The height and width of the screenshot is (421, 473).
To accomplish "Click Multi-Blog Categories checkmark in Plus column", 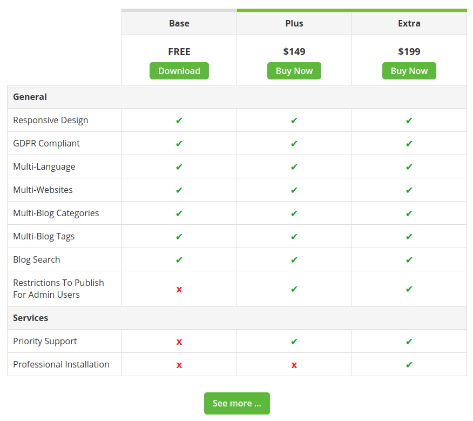I will point(294,213).
